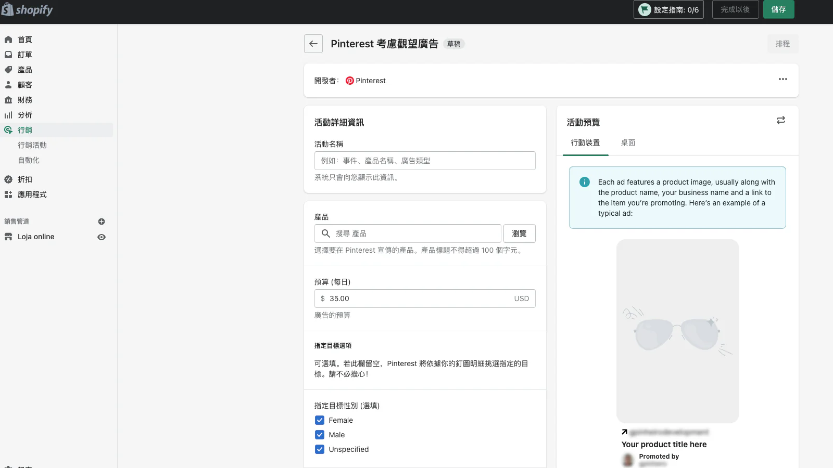Click the magnifier icon in product search

click(326, 233)
